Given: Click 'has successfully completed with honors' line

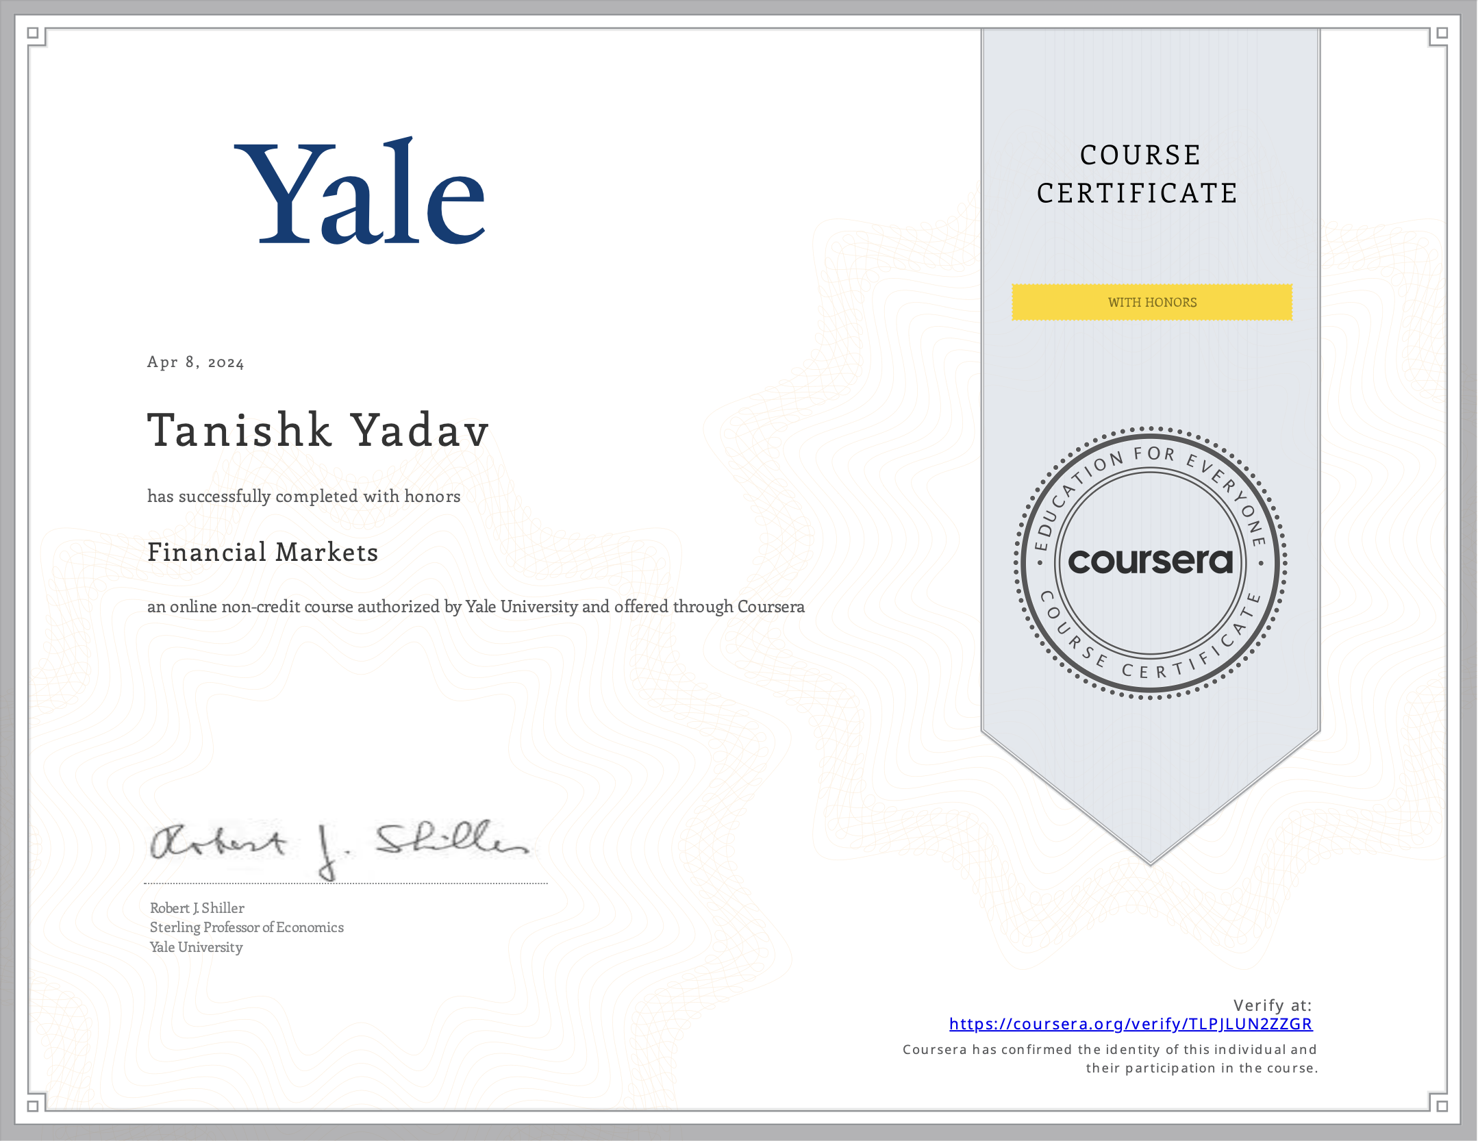Looking at the screenshot, I should click(303, 496).
